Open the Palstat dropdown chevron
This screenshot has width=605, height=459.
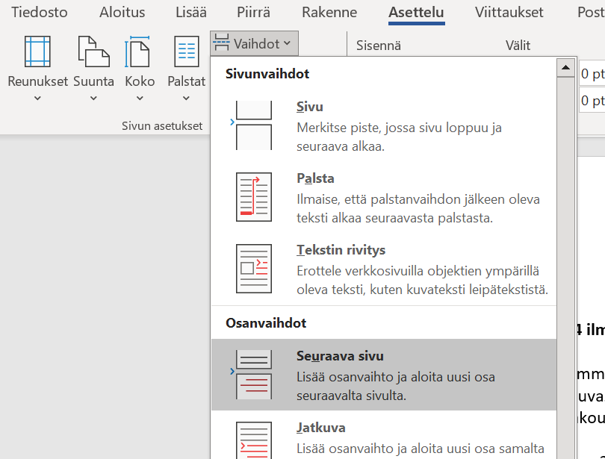[185, 97]
